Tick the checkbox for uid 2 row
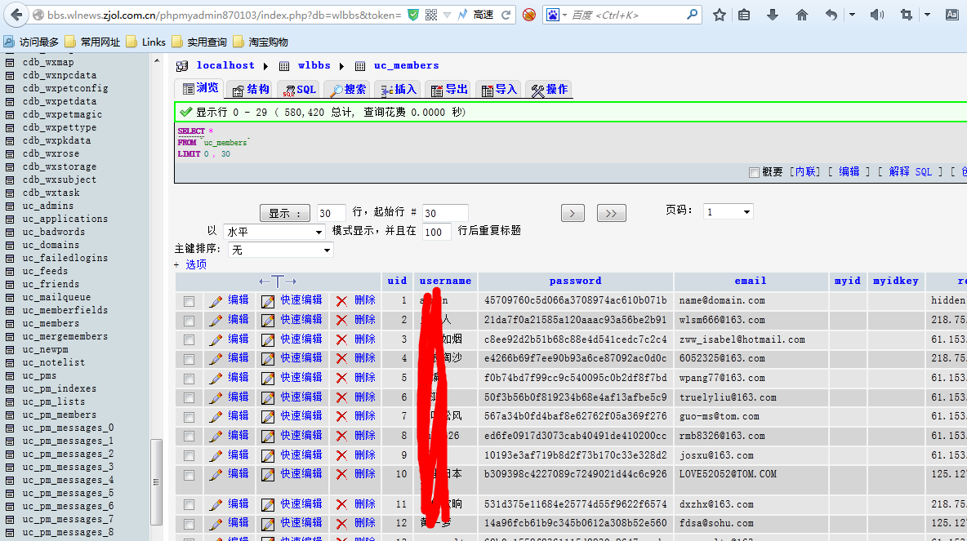 (x=189, y=321)
